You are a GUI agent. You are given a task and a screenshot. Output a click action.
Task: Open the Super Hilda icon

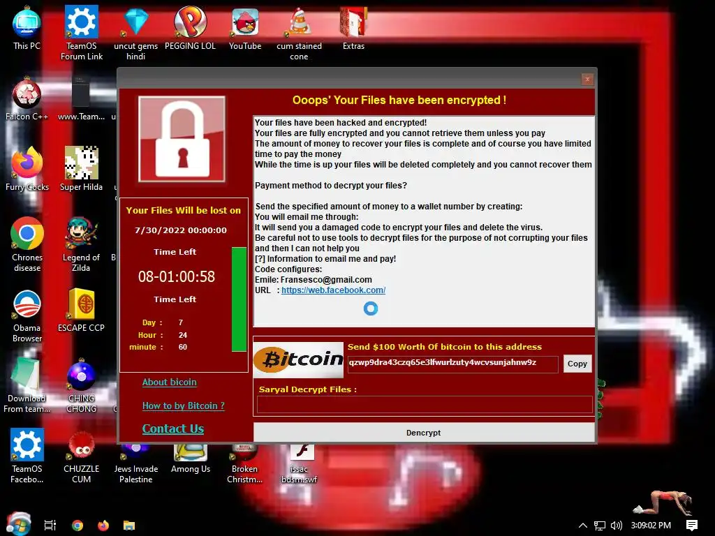(81, 169)
